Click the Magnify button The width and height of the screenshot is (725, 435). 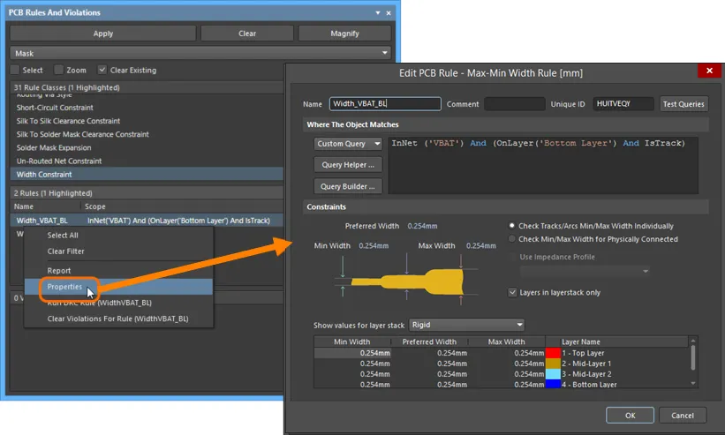[x=344, y=34]
